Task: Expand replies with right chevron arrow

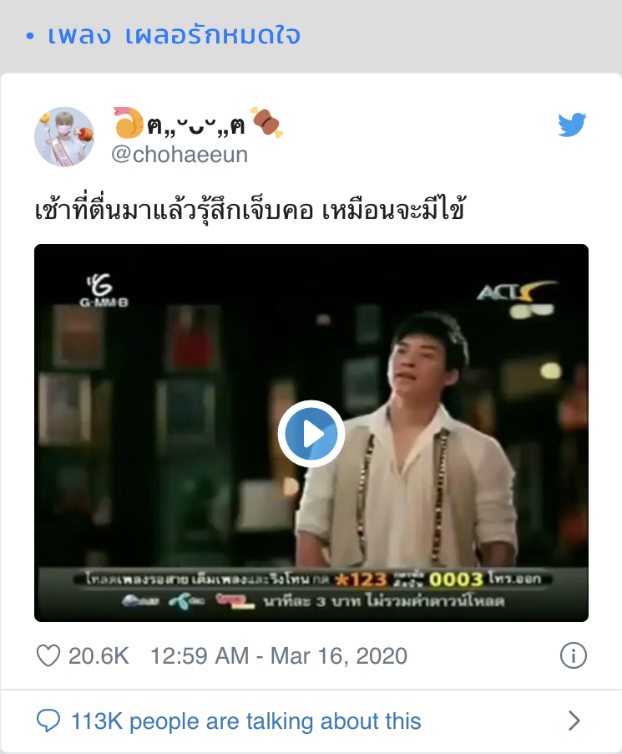Action: (574, 721)
